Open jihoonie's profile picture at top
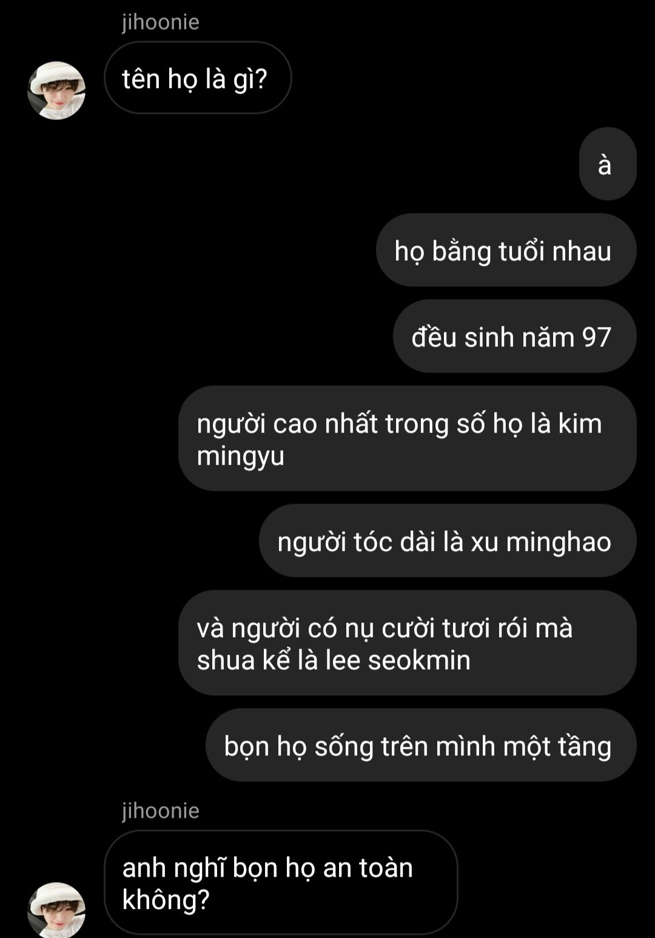655x938 pixels. (x=56, y=90)
